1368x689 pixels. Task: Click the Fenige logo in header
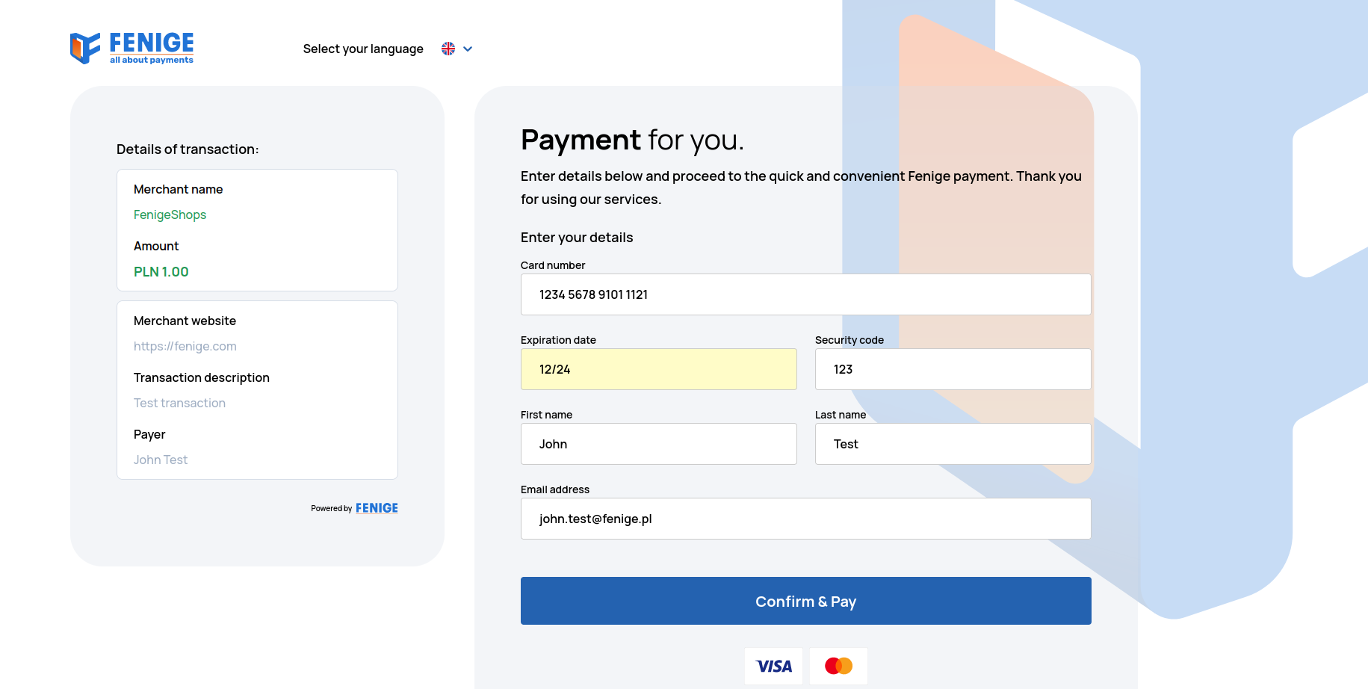point(132,48)
